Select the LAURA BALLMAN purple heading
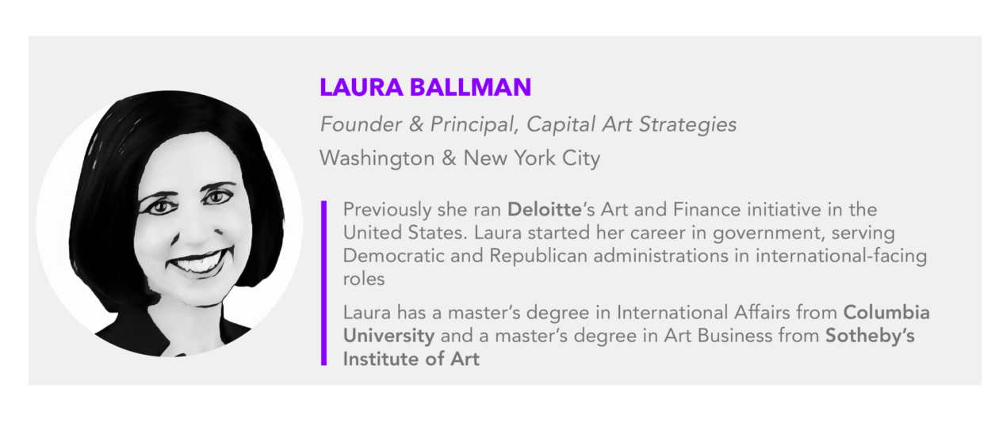Viewport: 999px width, 438px height. pos(425,87)
